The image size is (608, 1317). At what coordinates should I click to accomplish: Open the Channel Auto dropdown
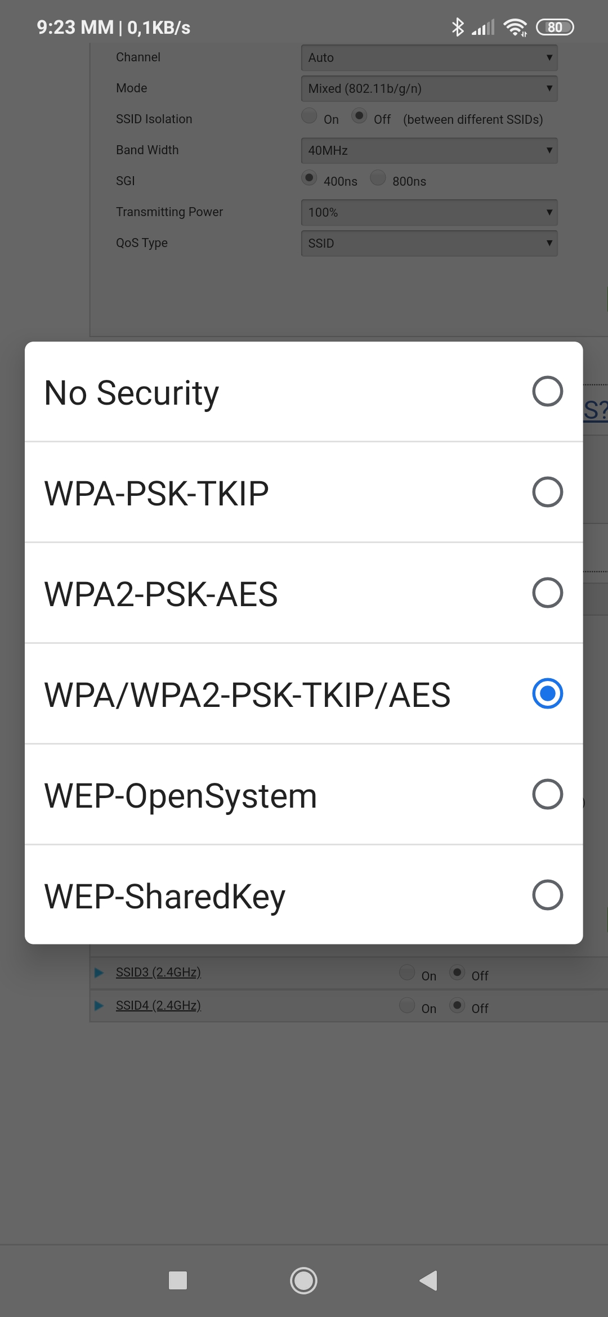[429, 57]
